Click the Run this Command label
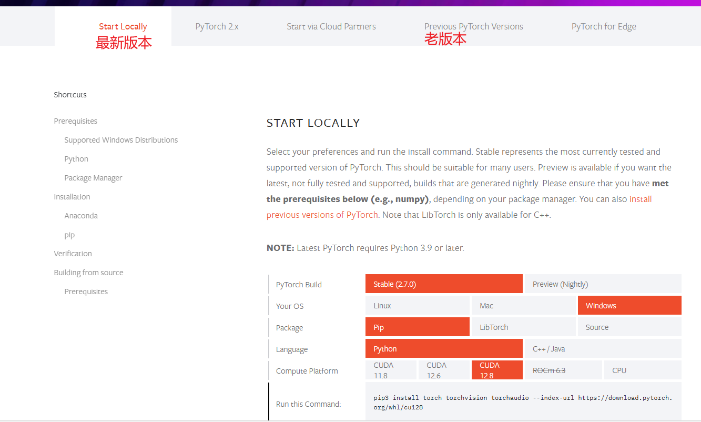The width and height of the screenshot is (701, 422). click(x=309, y=404)
